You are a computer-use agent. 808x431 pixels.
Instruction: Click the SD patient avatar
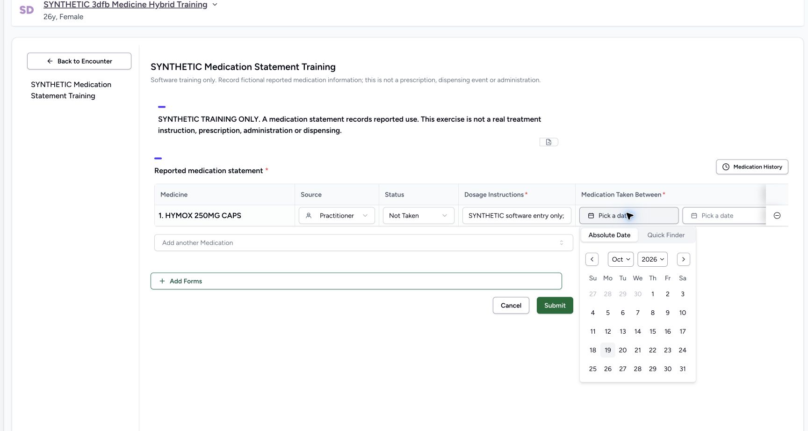tap(27, 10)
